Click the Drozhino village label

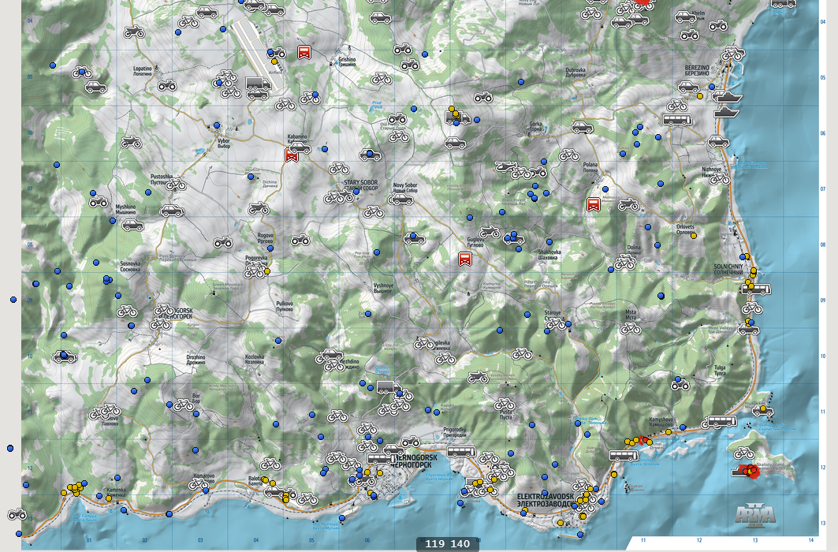point(196,360)
